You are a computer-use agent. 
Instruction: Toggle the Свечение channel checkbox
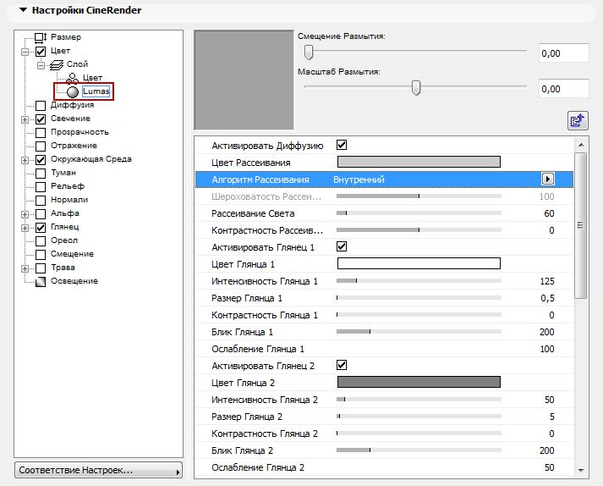point(41,119)
